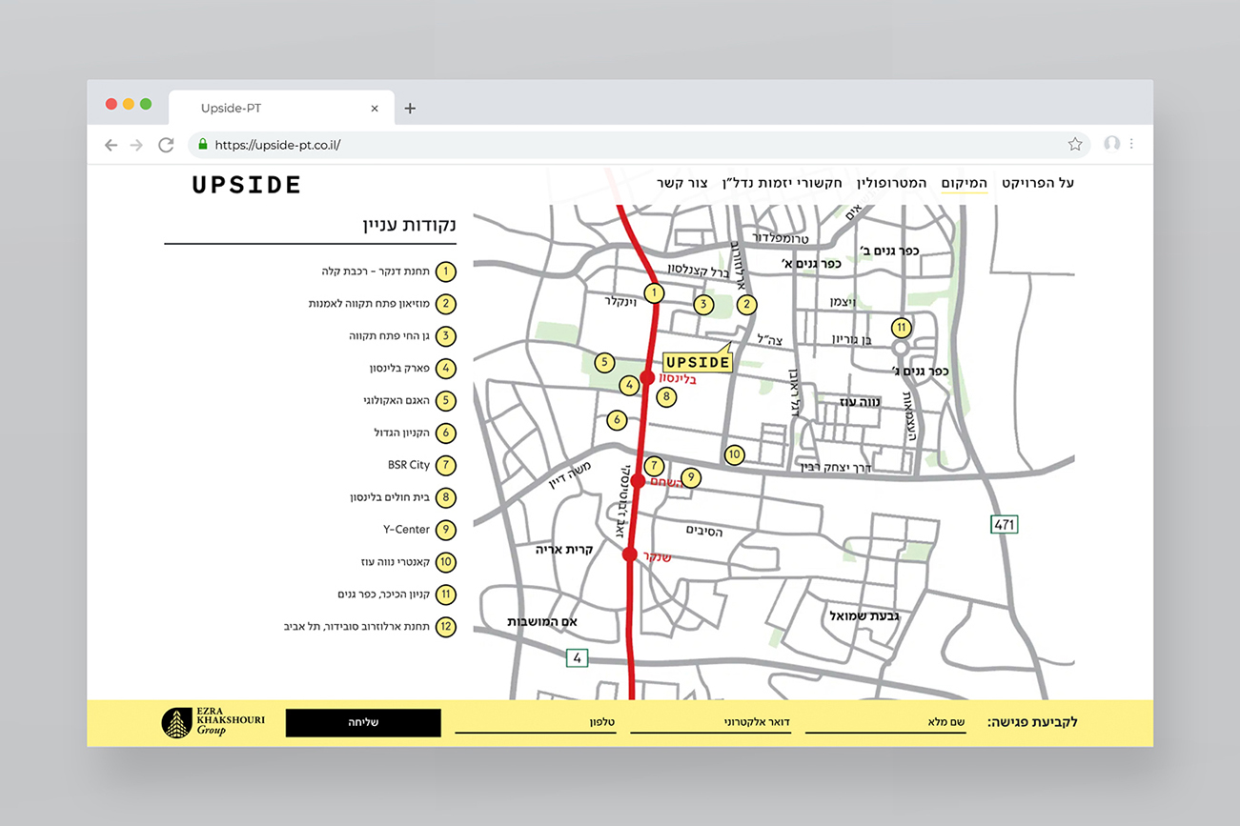
Task: Click map marker number 11
Action: point(902,328)
